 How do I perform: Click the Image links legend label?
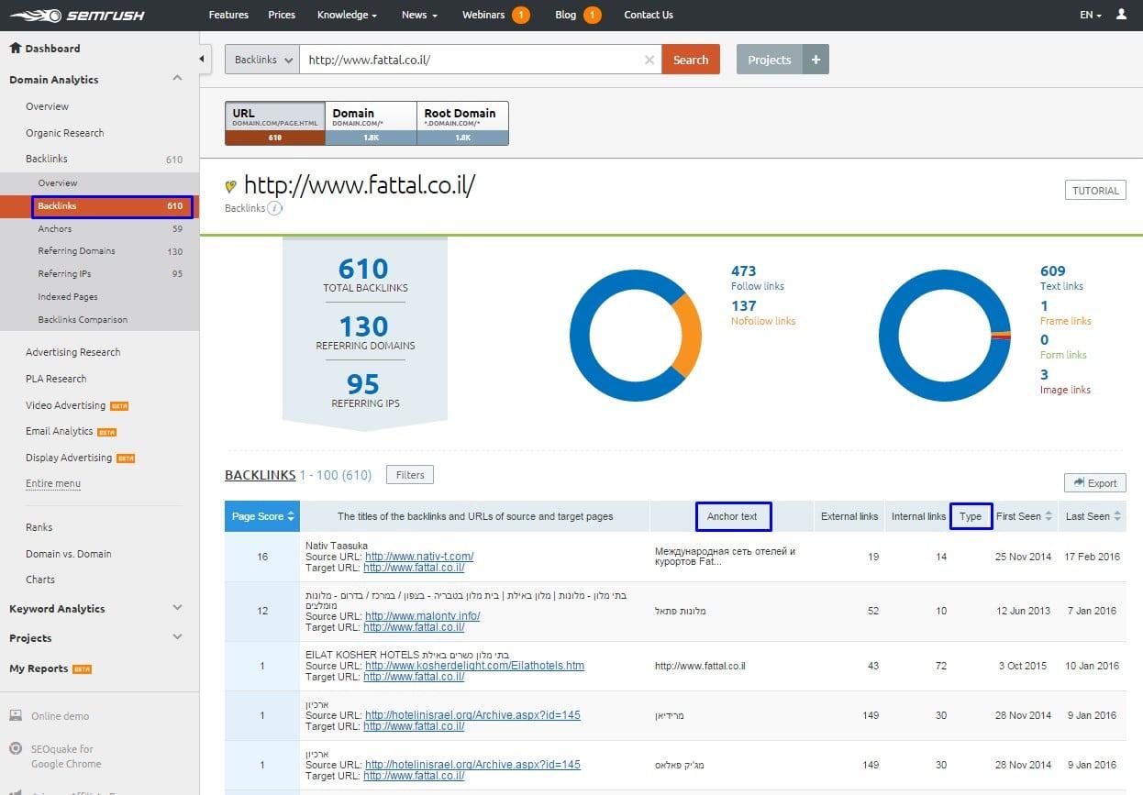coord(1065,390)
